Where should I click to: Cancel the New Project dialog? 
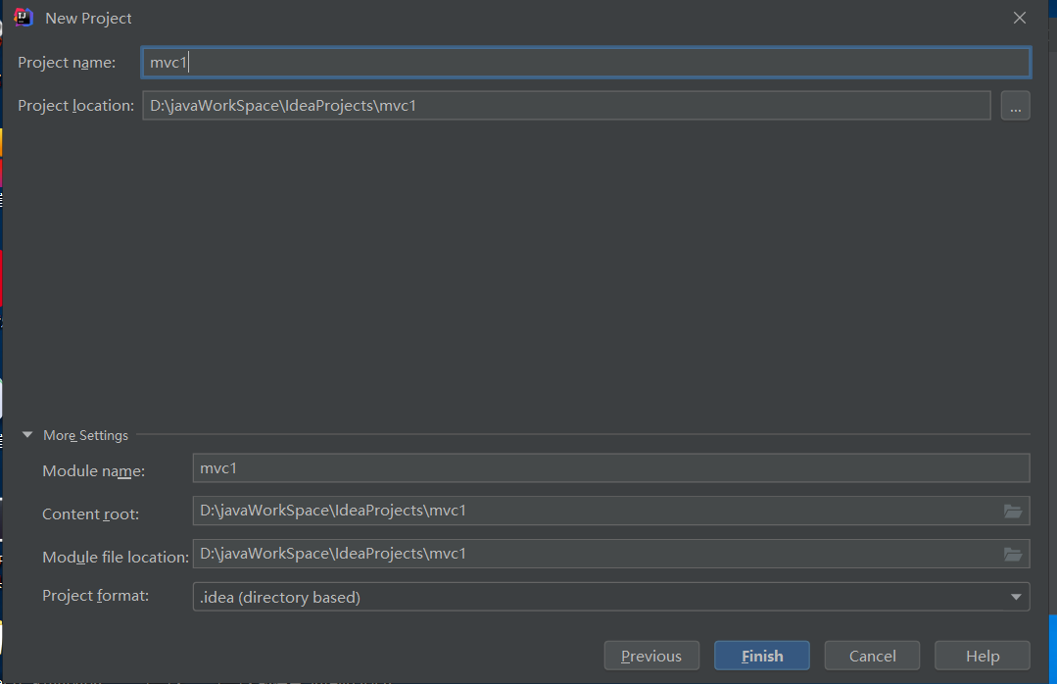click(872, 656)
